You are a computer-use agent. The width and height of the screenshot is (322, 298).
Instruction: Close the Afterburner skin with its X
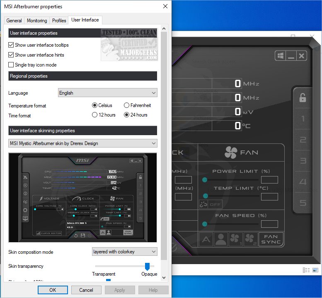301,56
